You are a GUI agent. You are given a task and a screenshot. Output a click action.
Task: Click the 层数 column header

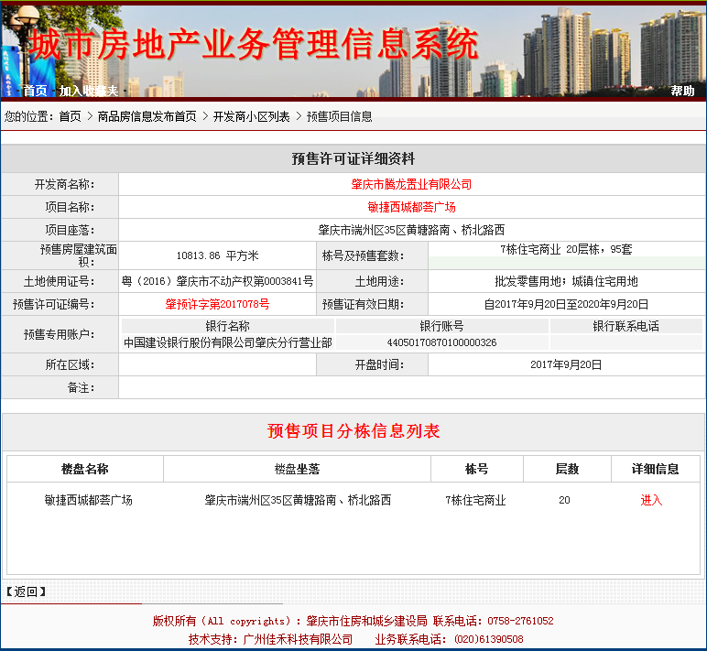point(567,469)
